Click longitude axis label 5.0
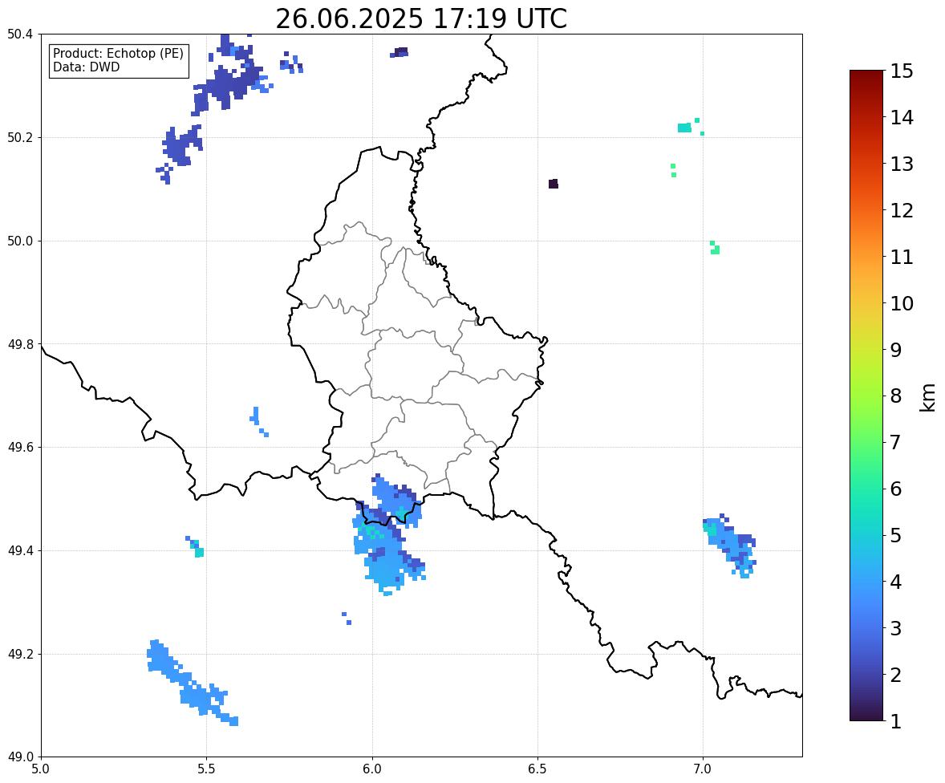 point(41,769)
